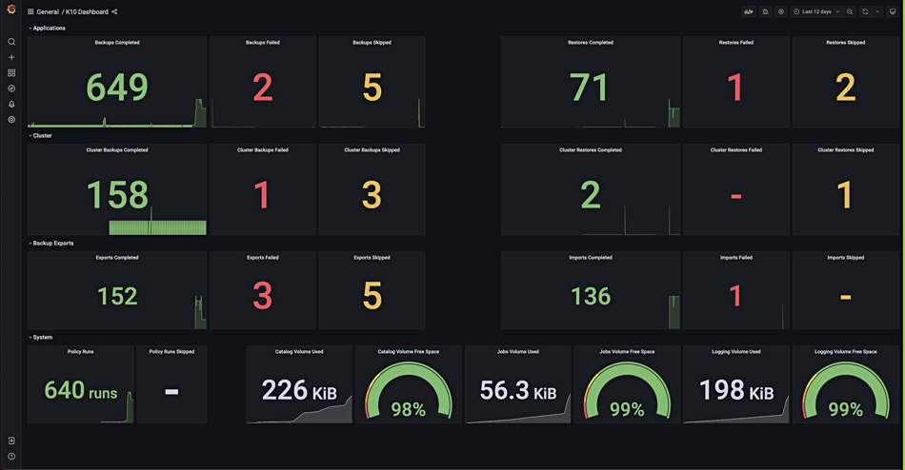Open the Configuration gear in sidebar
This screenshot has width=905, height=470.
point(11,119)
